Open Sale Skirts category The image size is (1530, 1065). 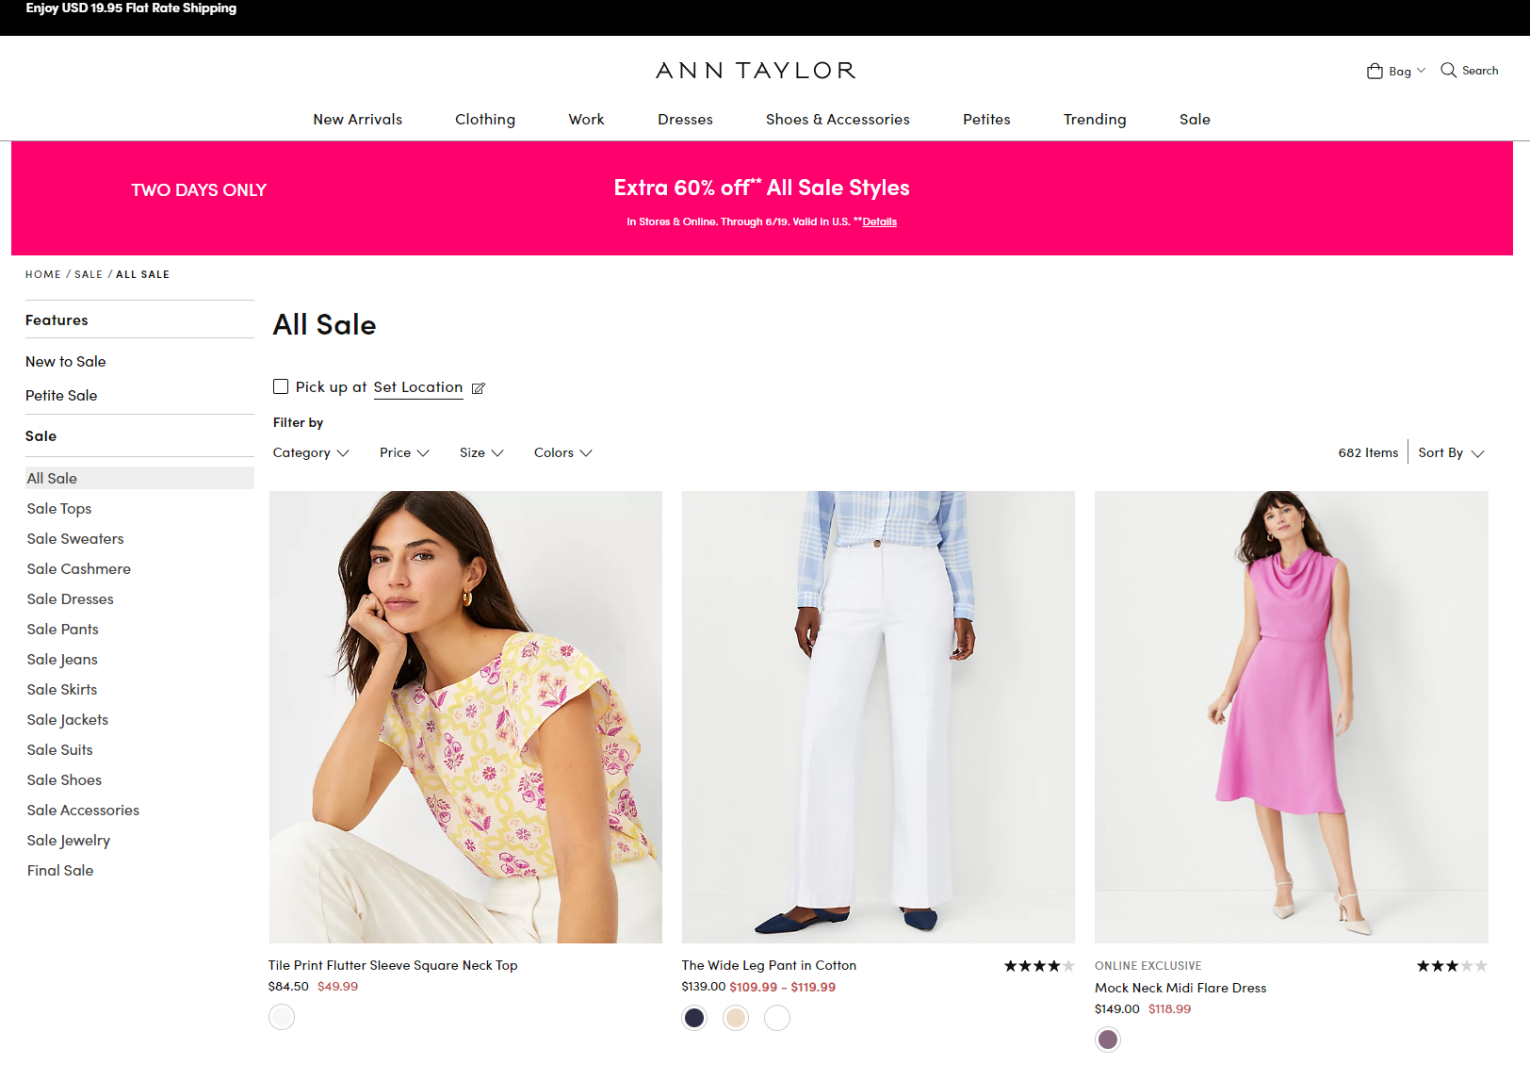(62, 690)
